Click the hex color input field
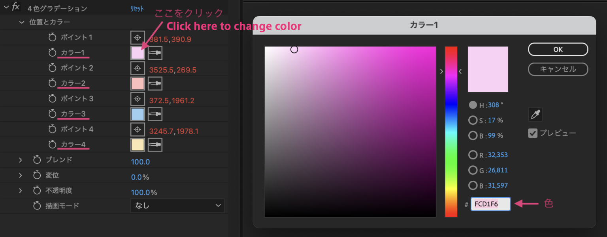 tap(490, 204)
